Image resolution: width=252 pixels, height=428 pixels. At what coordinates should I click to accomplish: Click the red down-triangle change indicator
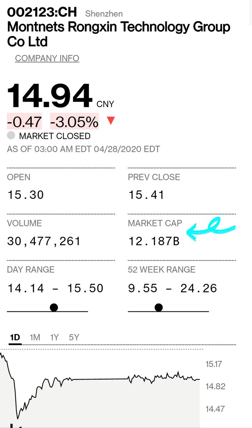pos(111,121)
